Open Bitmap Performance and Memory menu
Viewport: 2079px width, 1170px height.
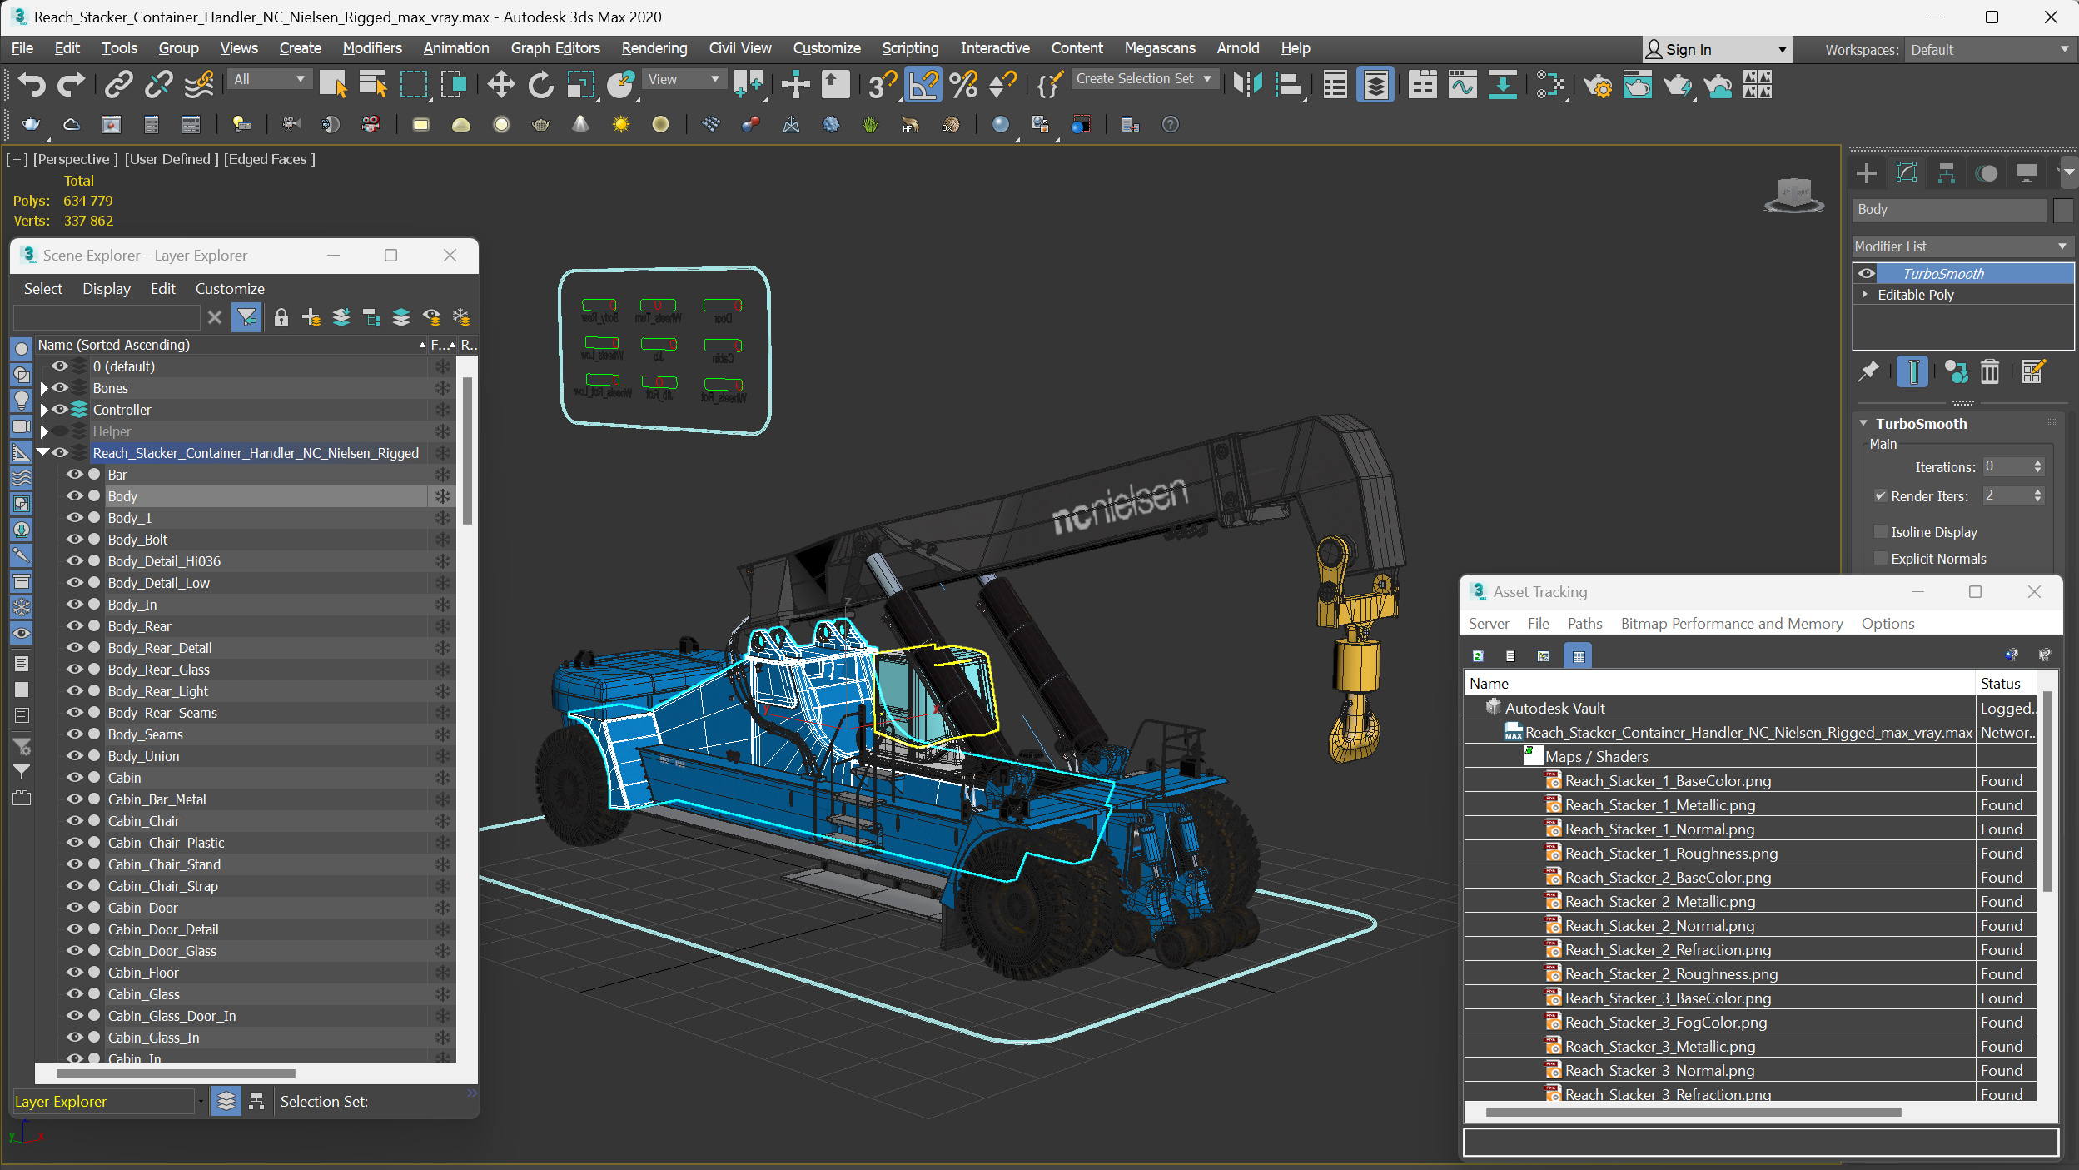click(x=1732, y=624)
